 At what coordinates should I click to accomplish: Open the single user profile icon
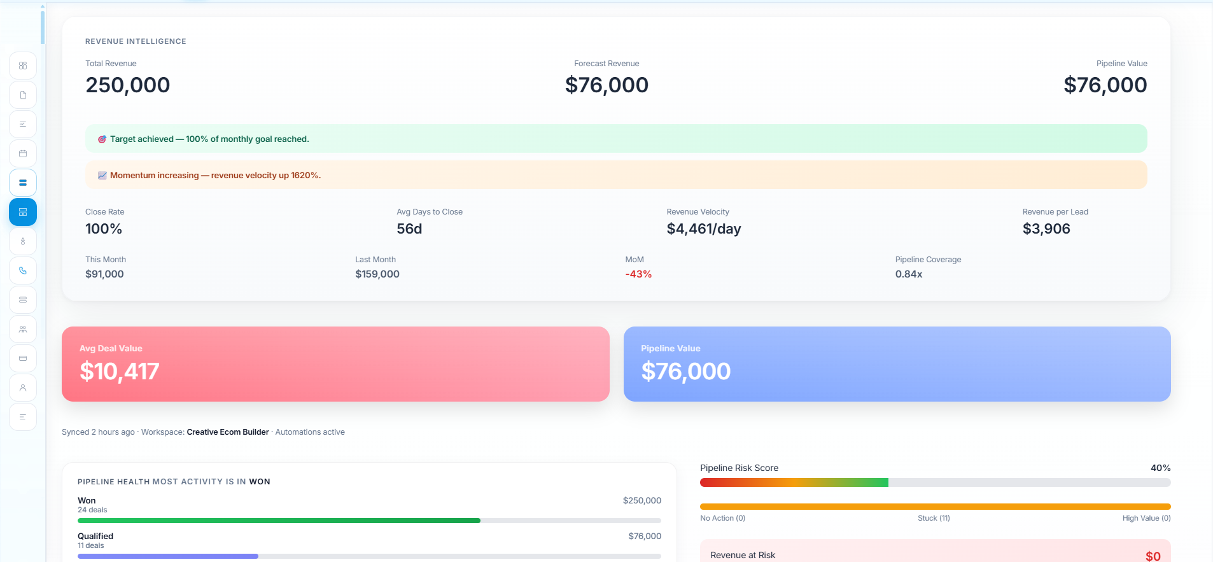[x=23, y=388]
